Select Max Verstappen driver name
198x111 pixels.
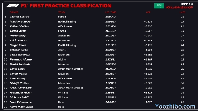pos(21,22)
